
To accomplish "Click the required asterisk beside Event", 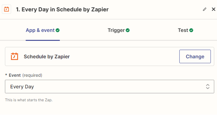I will tap(6, 75).
